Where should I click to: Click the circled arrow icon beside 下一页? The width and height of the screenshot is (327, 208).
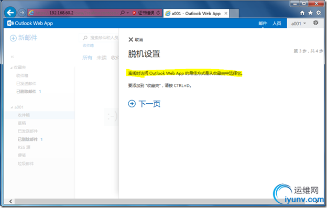[132, 104]
